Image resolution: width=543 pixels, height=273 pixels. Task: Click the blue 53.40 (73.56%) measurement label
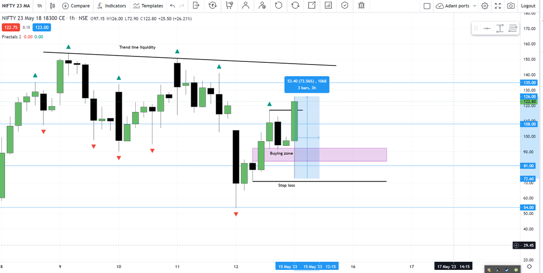306,84
